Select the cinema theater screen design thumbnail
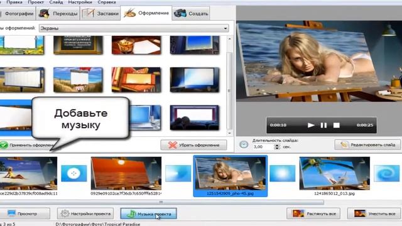The image size is (402, 226). [195, 117]
